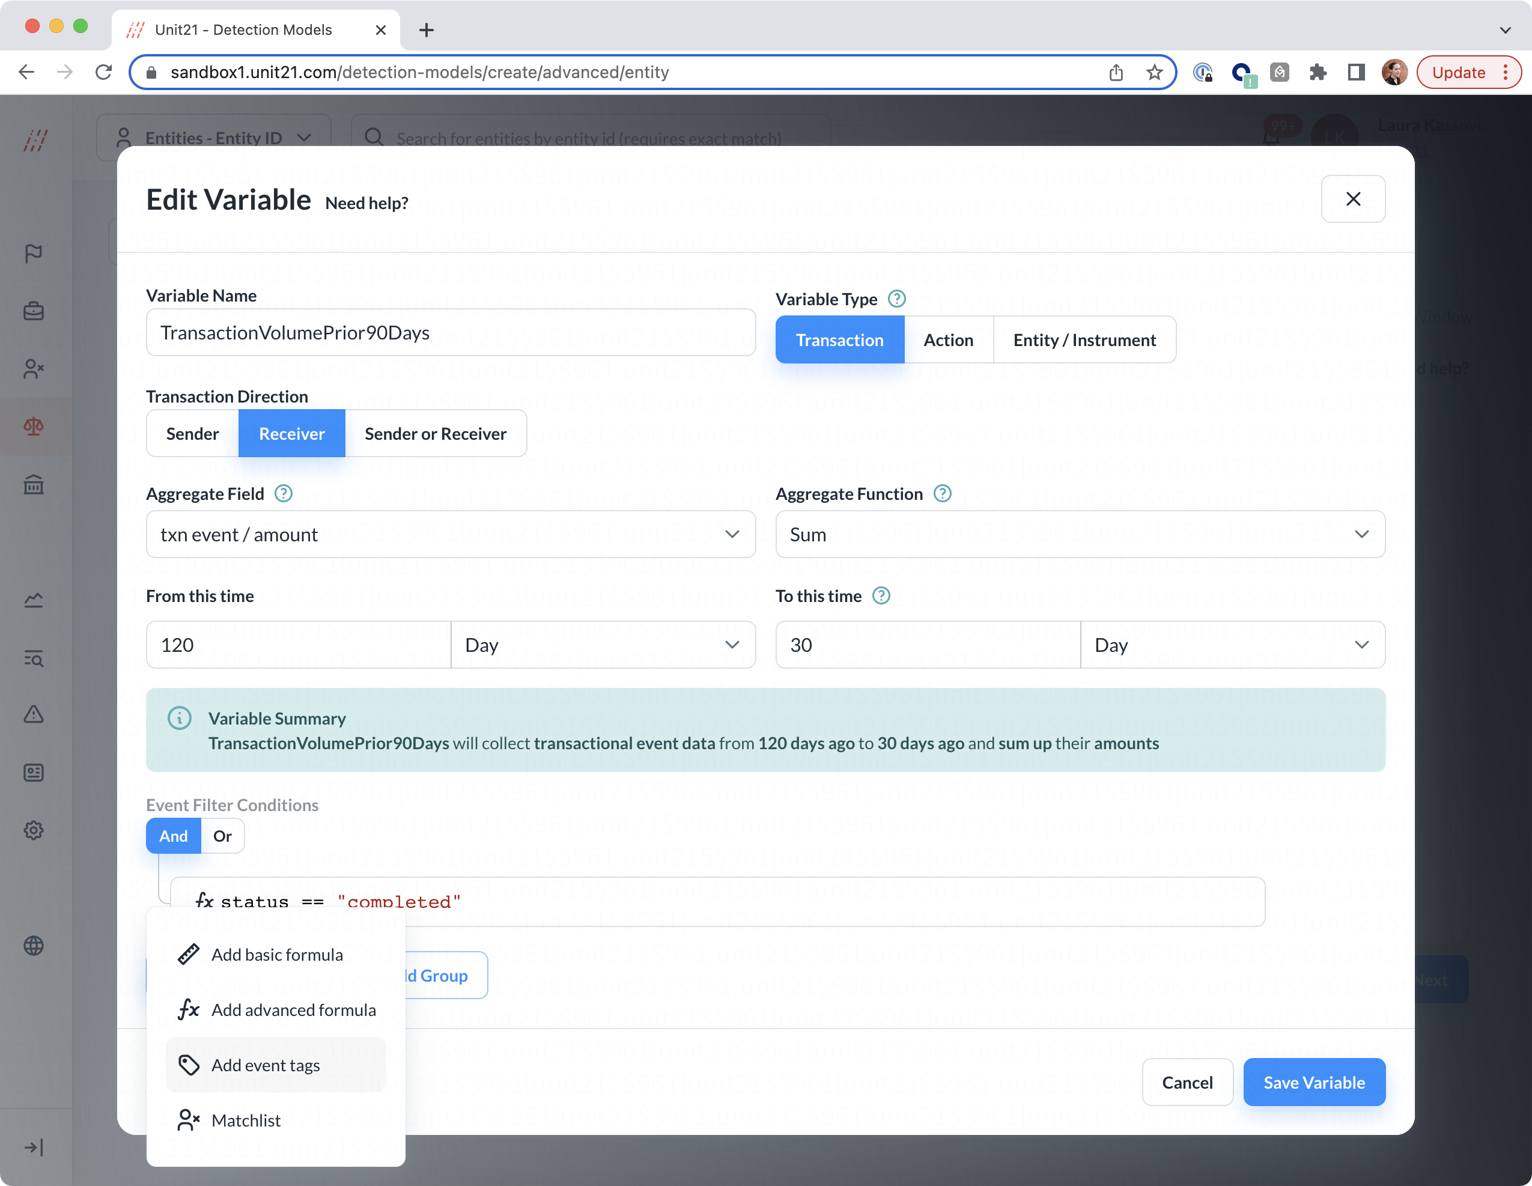The height and width of the screenshot is (1186, 1532).
Task: Choose Add event tags menu item
Action: (266, 1065)
